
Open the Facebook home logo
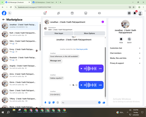pyautogui.click(x=4, y=13)
